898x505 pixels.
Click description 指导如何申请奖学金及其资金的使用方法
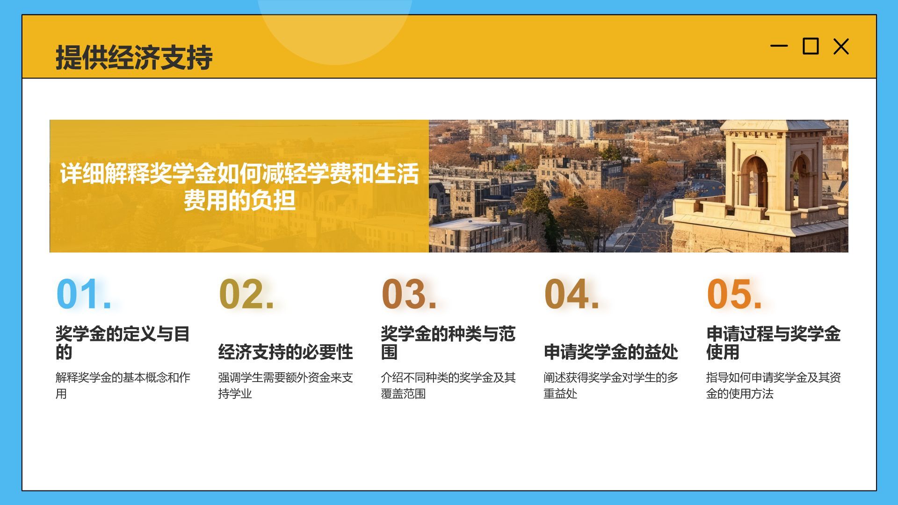773,385
